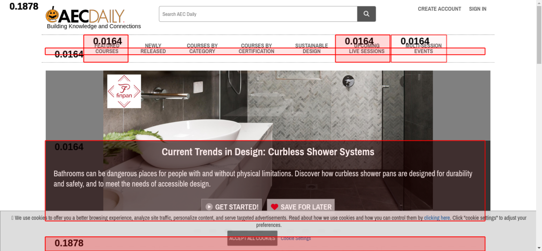Open Multi-Session Events
This screenshot has height=251, width=542.
pyautogui.click(x=423, y=49)
